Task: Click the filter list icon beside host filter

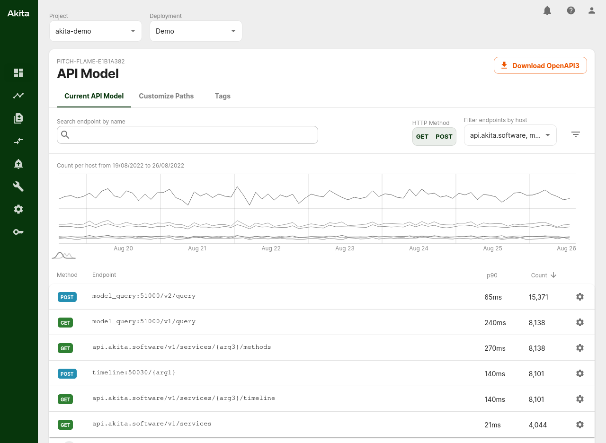Action: pos(576,134)
